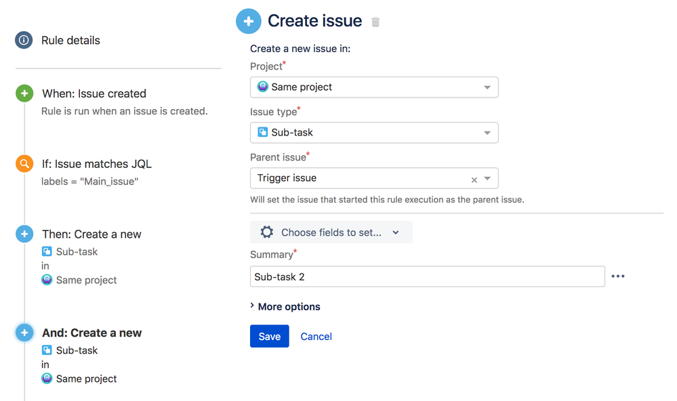Click the Same project avatar in the Project field
677x401 pixels.
coord(263,87)
